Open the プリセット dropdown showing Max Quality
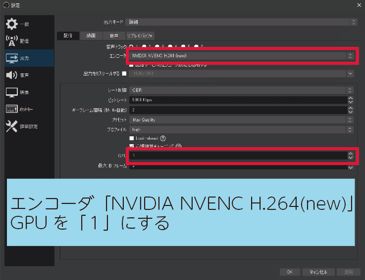 click(x=241, y=120)
